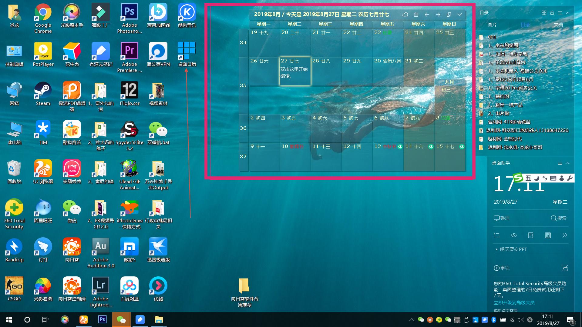Jump to today via the calendar icon
Image resolution: width=582 pixels, height=327 pixels.
416,14
